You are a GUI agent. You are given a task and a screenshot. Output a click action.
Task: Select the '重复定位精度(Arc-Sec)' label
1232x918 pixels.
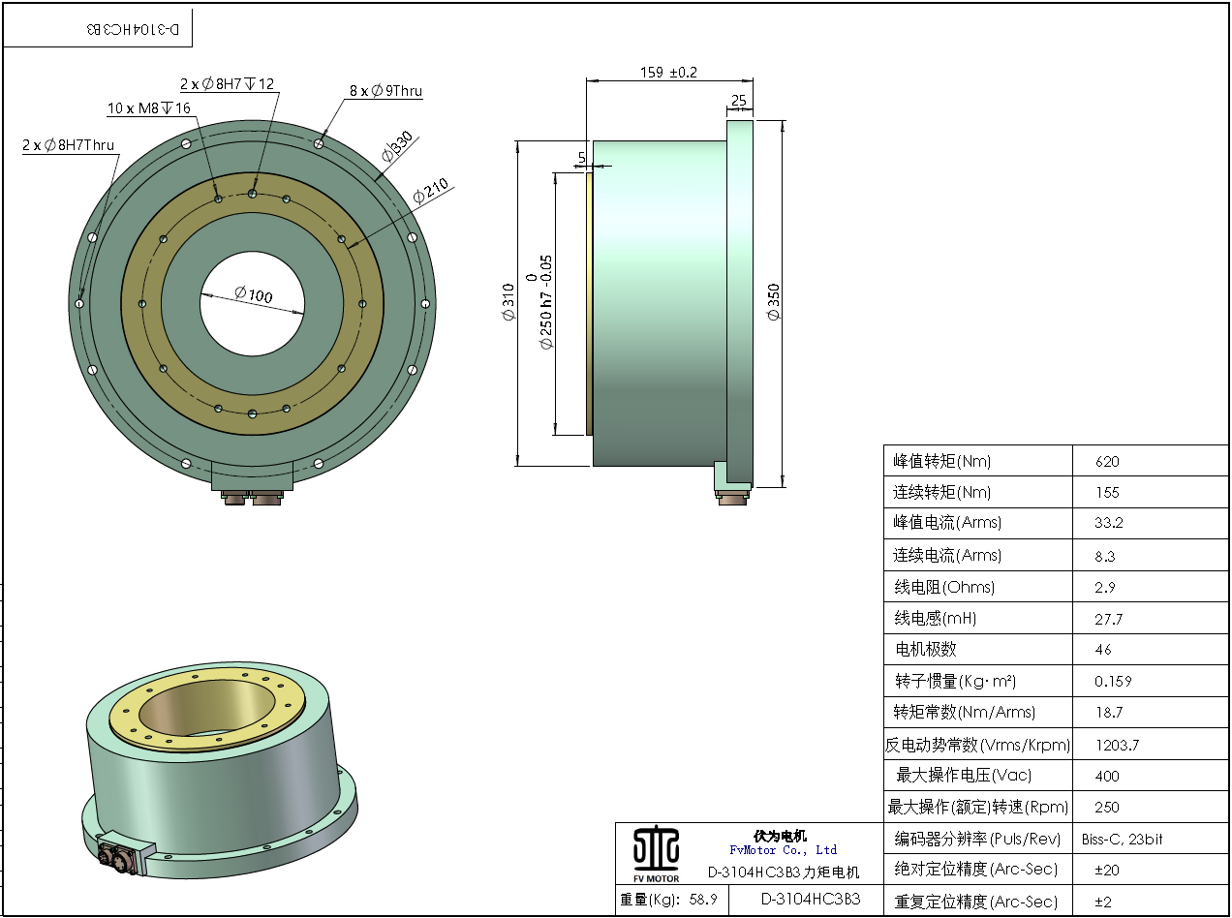coord(978,902)
